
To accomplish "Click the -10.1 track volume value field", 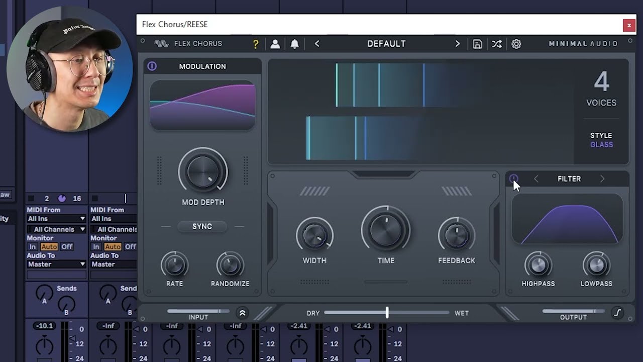I will coord(45,326).
